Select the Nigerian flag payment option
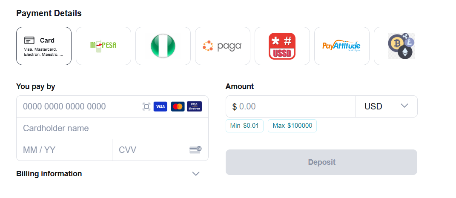The image size is (456, 198). pyautogui.click(x=163, y=46)
